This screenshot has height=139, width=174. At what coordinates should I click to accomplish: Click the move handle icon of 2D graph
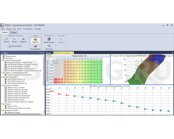(47, 86)
